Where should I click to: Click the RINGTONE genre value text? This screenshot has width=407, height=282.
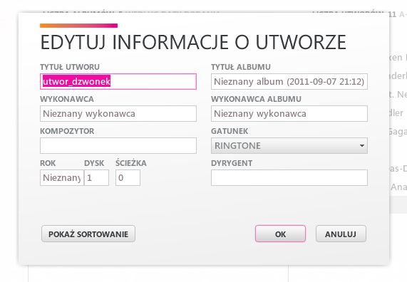237,146
